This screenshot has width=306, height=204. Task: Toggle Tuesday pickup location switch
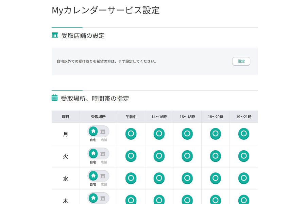point(98,154)
